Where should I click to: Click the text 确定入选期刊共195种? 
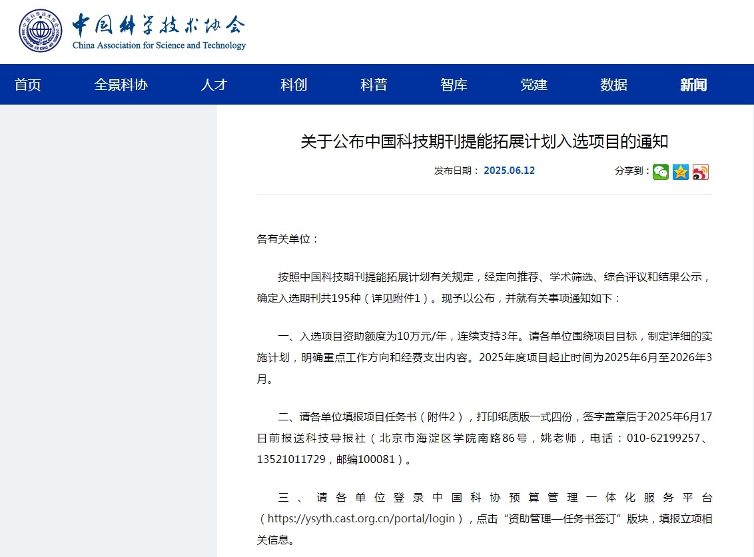coord(308,298)
